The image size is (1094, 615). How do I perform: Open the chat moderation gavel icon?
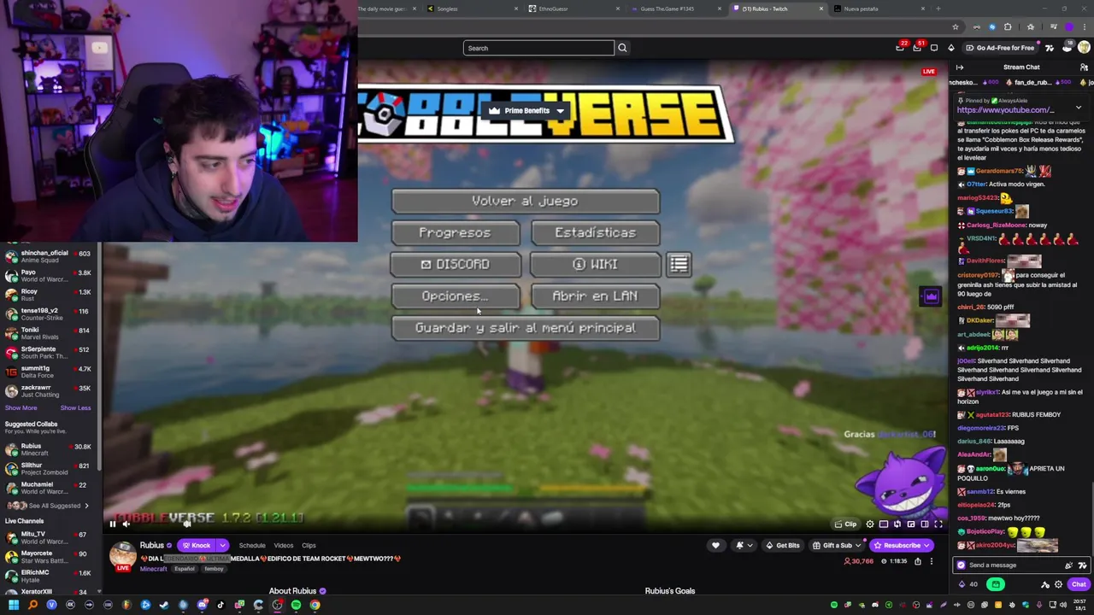tap(1044, 584)
